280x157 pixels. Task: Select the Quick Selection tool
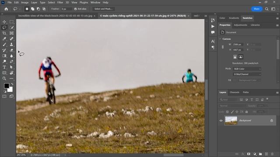pyautogui.click(x=11, y=27)
